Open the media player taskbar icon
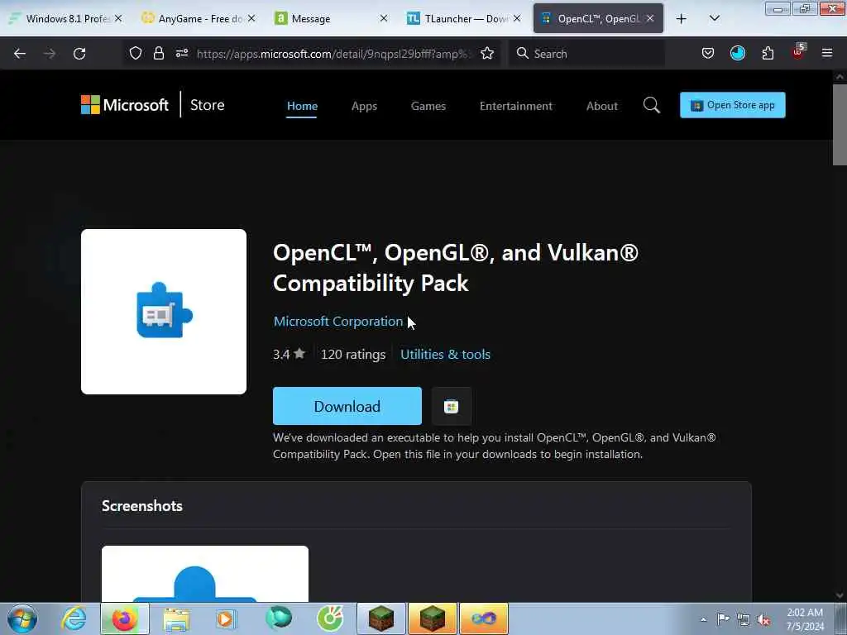The width and height of the screenshot is (847, 635). [x=226, y=618]
